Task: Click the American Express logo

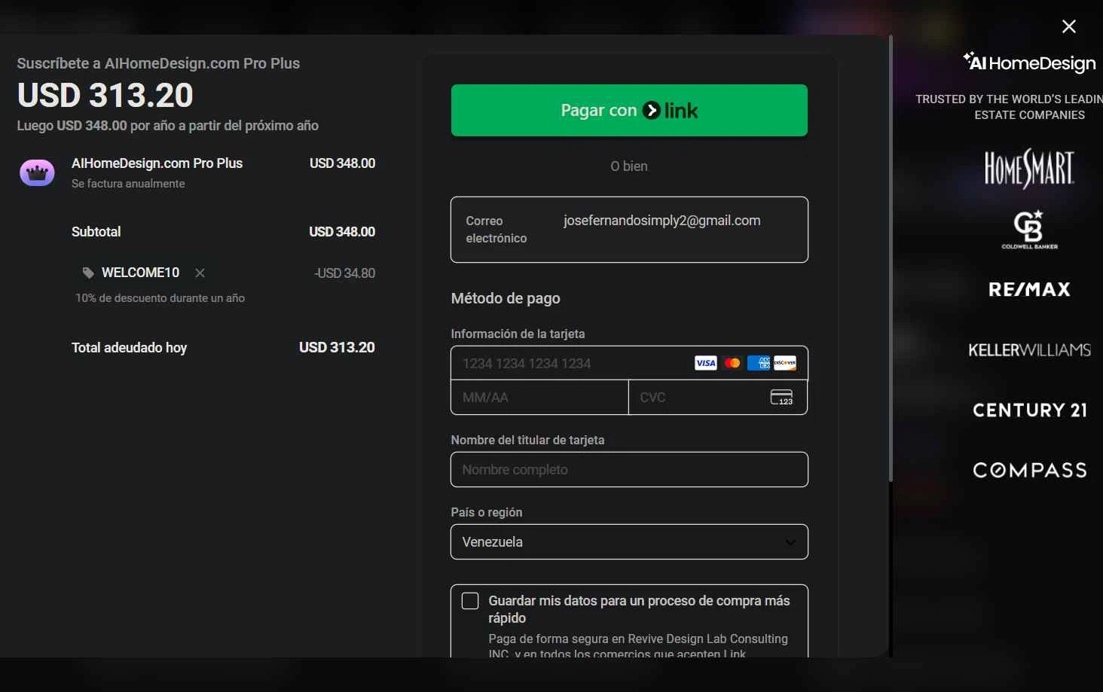Action: 758,363
